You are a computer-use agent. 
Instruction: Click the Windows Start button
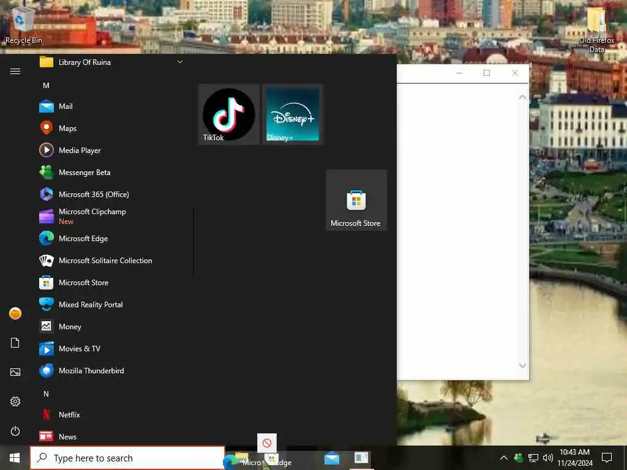15,458
